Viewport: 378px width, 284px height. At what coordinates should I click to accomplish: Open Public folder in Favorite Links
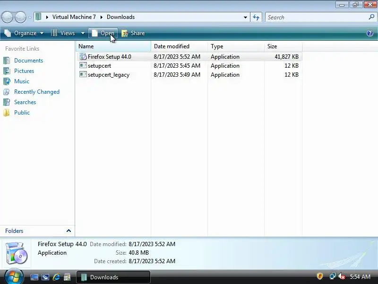(22, 113)
